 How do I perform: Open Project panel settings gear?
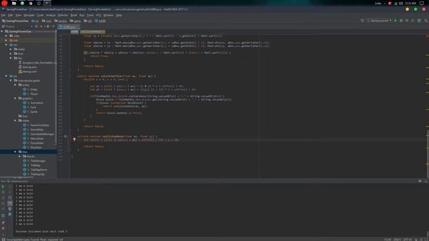tap(48, 27)
